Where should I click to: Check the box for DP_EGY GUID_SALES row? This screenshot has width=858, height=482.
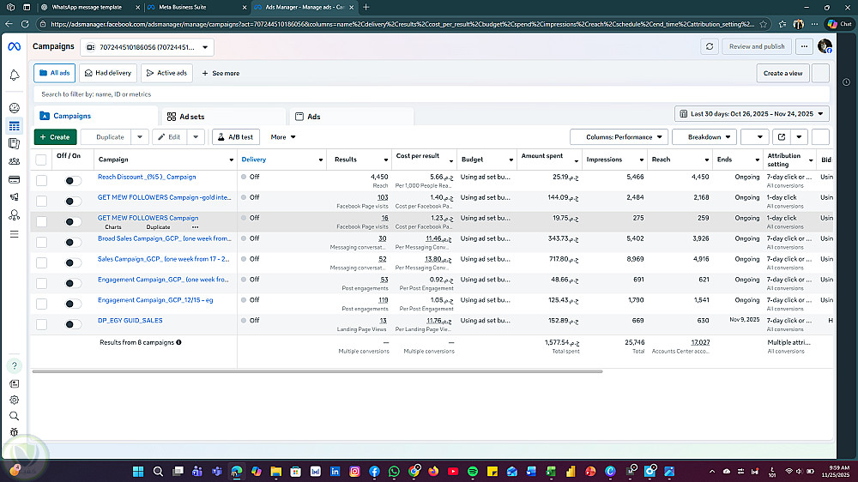coord(41,324)
